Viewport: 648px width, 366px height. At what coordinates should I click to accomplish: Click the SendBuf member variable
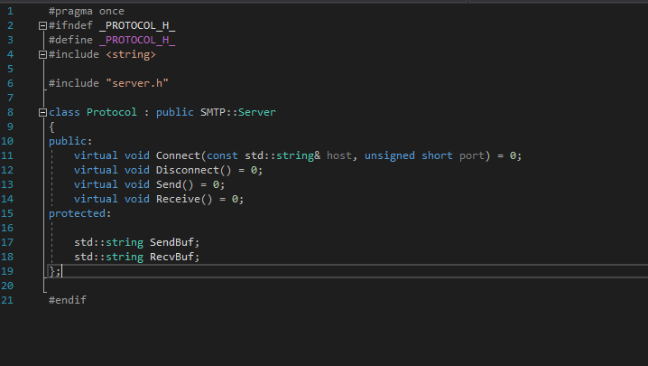tap(171, 242)
